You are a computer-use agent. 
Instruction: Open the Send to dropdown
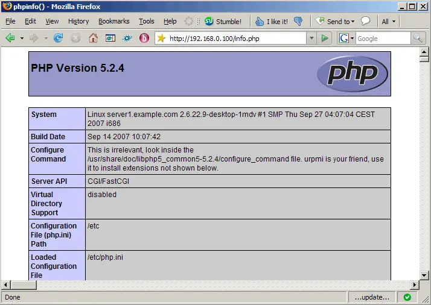click(x=335, y=22)
